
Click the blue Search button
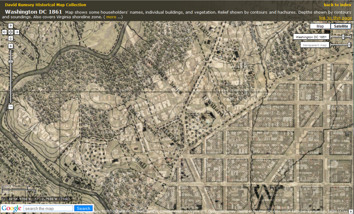pos(84,208)
